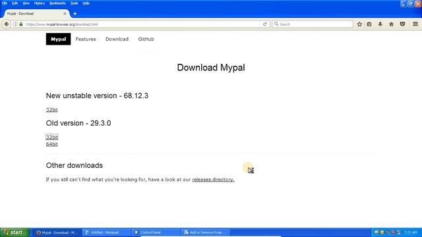Open the GitHub nav link
The height and width of the screenshot is (237, 422).
146,39
